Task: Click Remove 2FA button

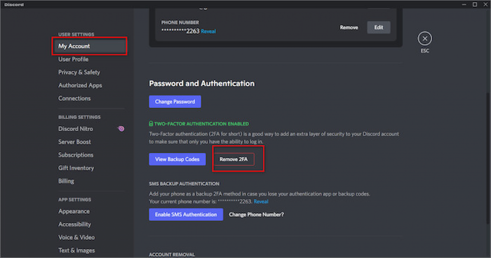Action: click(234, 159)
